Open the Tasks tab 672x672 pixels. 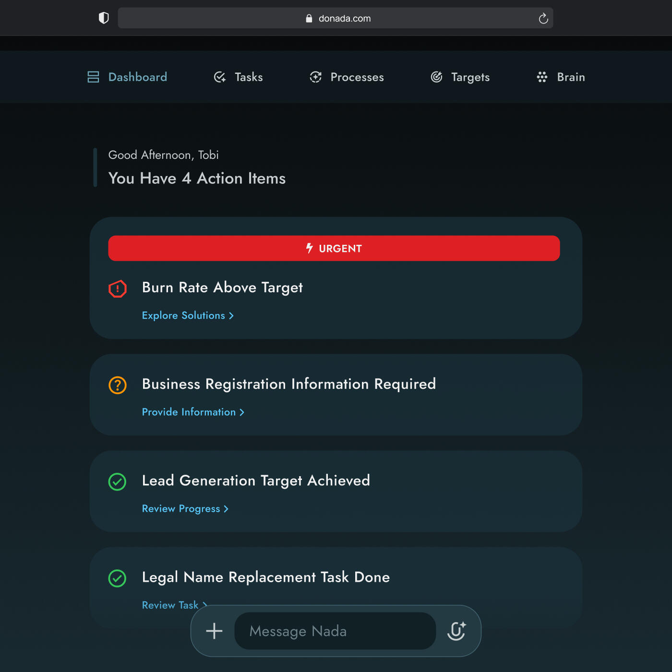[x=248, y=77]
